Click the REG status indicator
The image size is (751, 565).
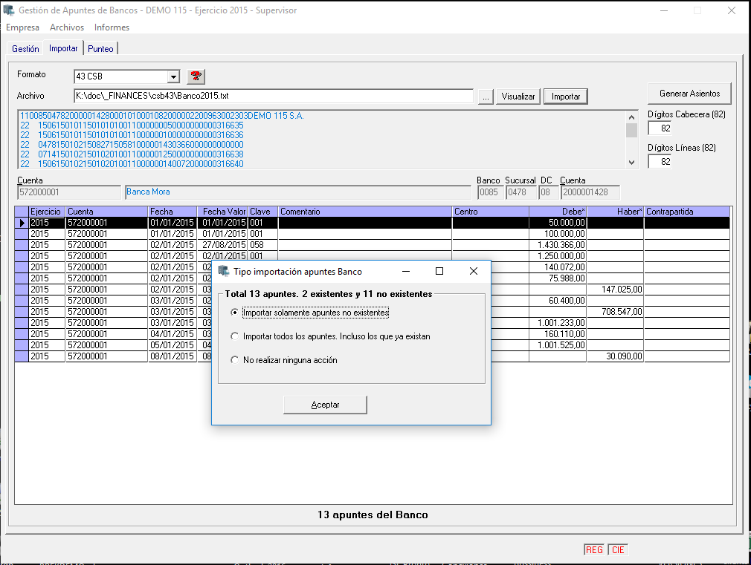(594, 550)
